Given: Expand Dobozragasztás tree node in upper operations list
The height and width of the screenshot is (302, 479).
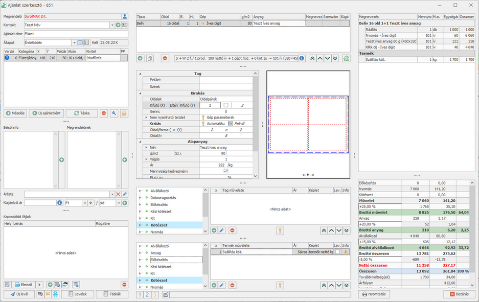Looking at the screenshot, I should (141, 197).
